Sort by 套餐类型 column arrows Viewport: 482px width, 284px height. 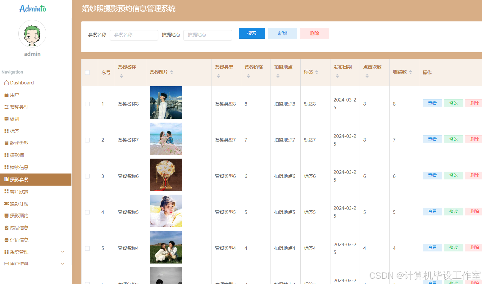pyautogui.click(x=219, y=76)
